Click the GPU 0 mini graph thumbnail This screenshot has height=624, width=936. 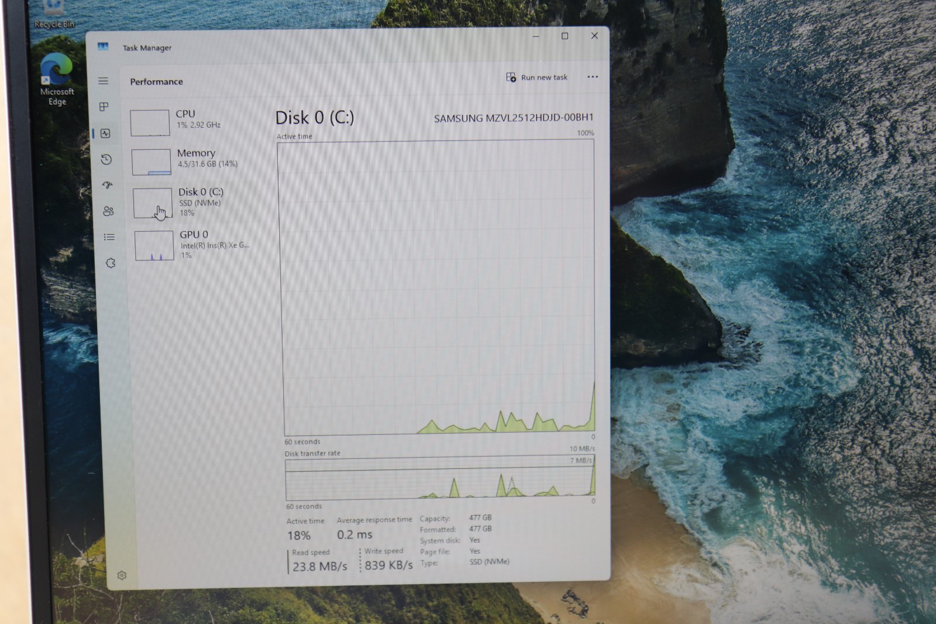click(154, 245)
